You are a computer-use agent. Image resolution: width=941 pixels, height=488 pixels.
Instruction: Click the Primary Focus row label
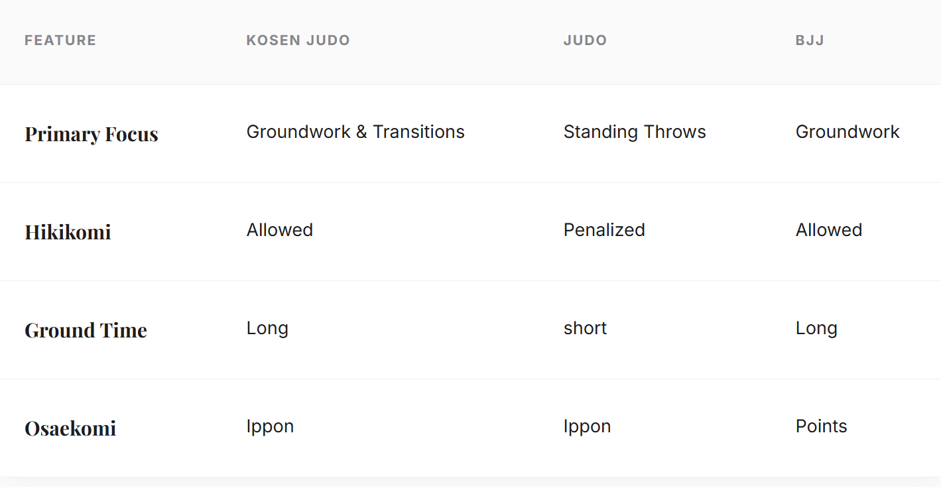[92, 134]
